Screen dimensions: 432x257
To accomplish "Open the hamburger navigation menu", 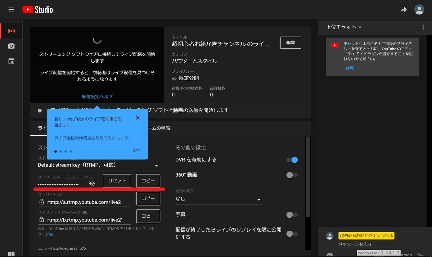I will tap(11, 10).
